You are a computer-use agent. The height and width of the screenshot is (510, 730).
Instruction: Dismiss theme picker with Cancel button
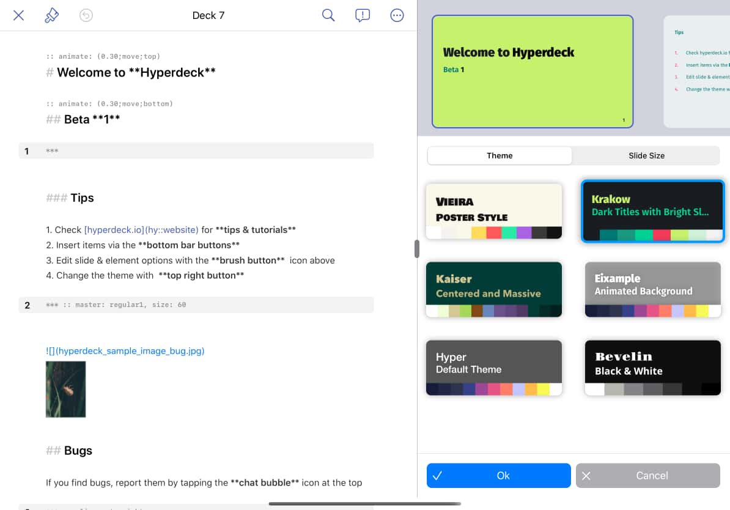647,476
